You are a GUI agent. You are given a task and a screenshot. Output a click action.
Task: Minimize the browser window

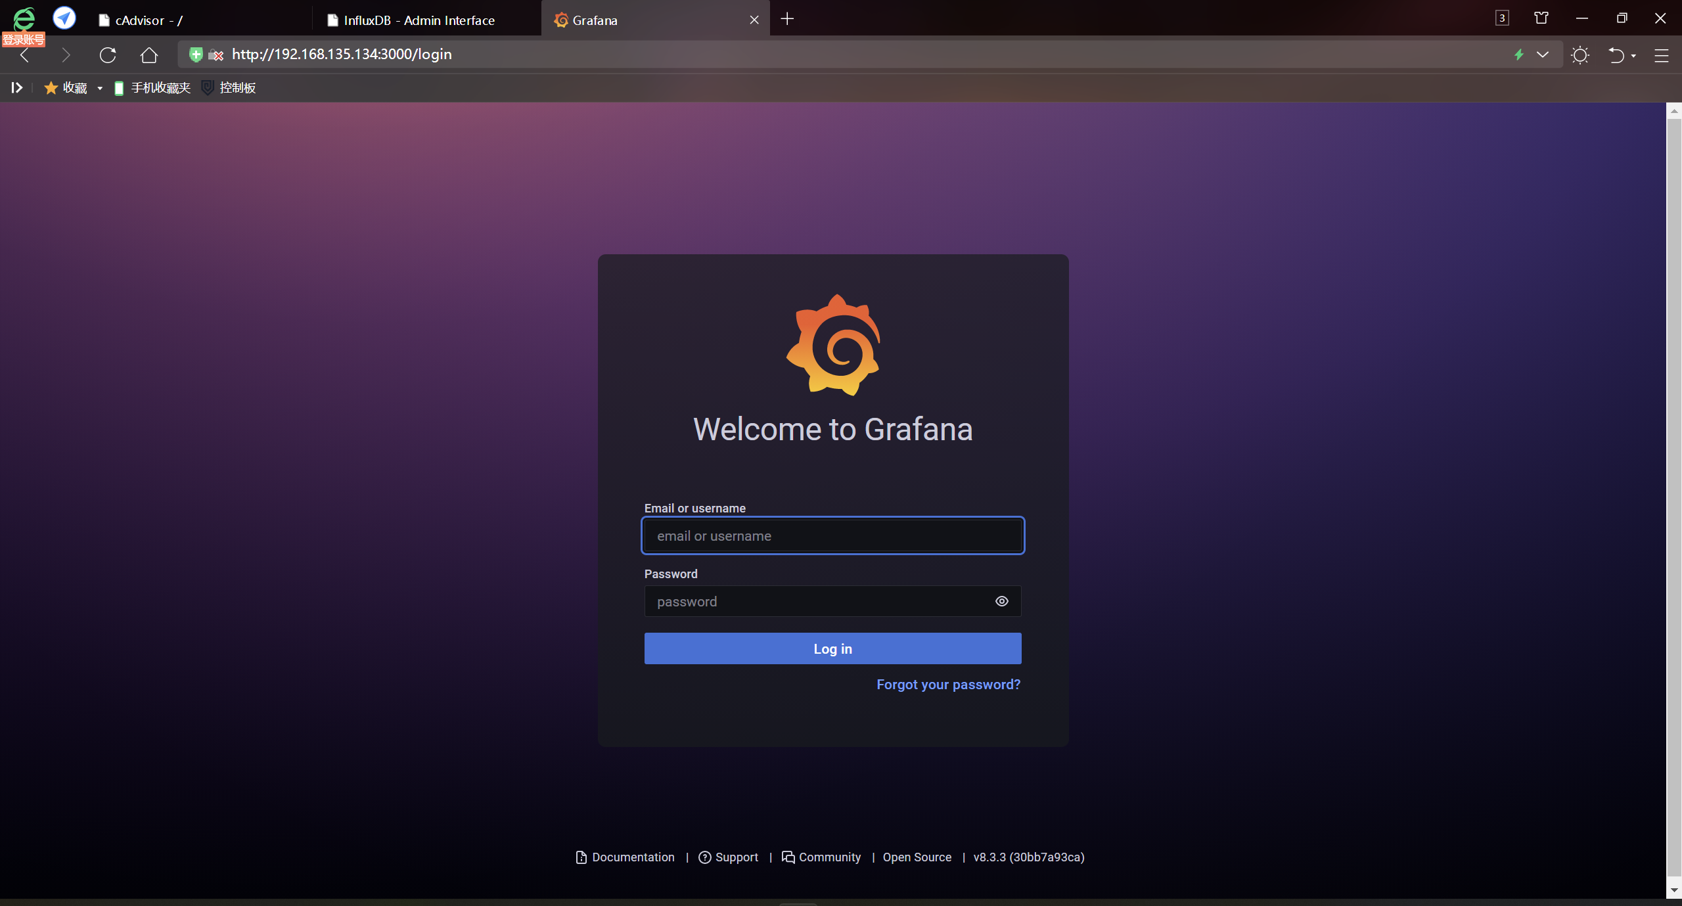click(1582, 18)
